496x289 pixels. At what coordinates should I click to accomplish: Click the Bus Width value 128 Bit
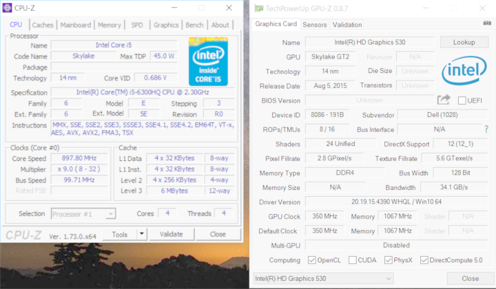[x=461, y=173]
